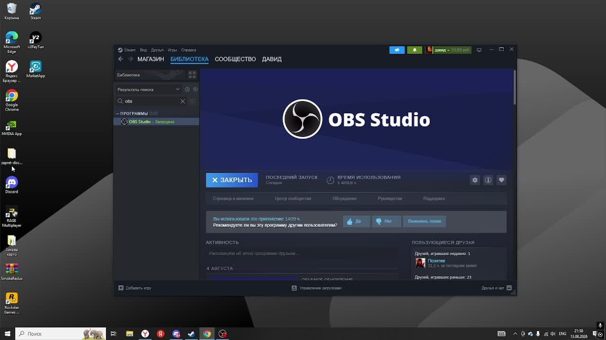Click Возможно, позже button
The width and height of the screenshot is (606, 340).
point(424,221)
